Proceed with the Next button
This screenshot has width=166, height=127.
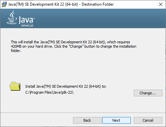point(117,120)
